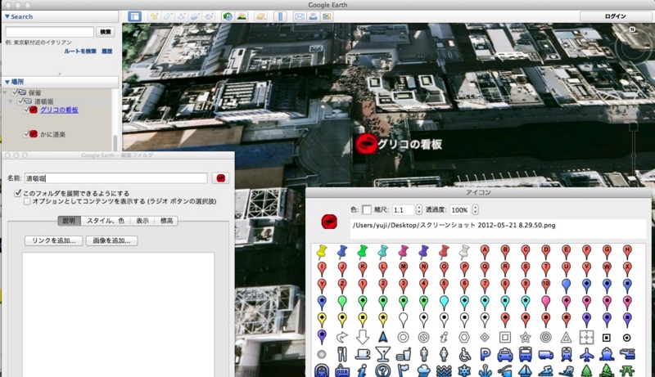Select the record a tour toolbar icon

(209, 16)
